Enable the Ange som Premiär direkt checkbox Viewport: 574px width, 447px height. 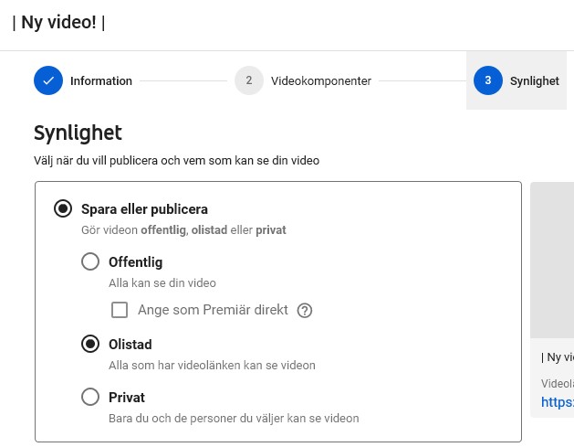pyautogui.click(x=120, y=310)
